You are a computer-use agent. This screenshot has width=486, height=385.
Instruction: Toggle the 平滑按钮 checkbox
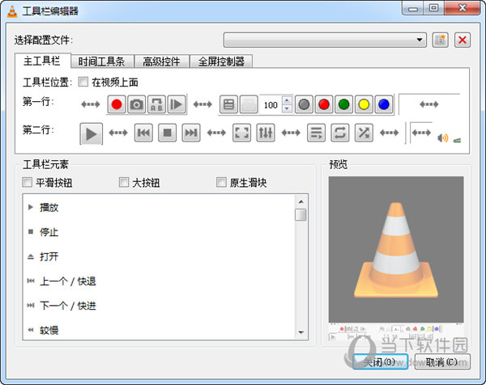pyautogui.click(x=28, y=183)
